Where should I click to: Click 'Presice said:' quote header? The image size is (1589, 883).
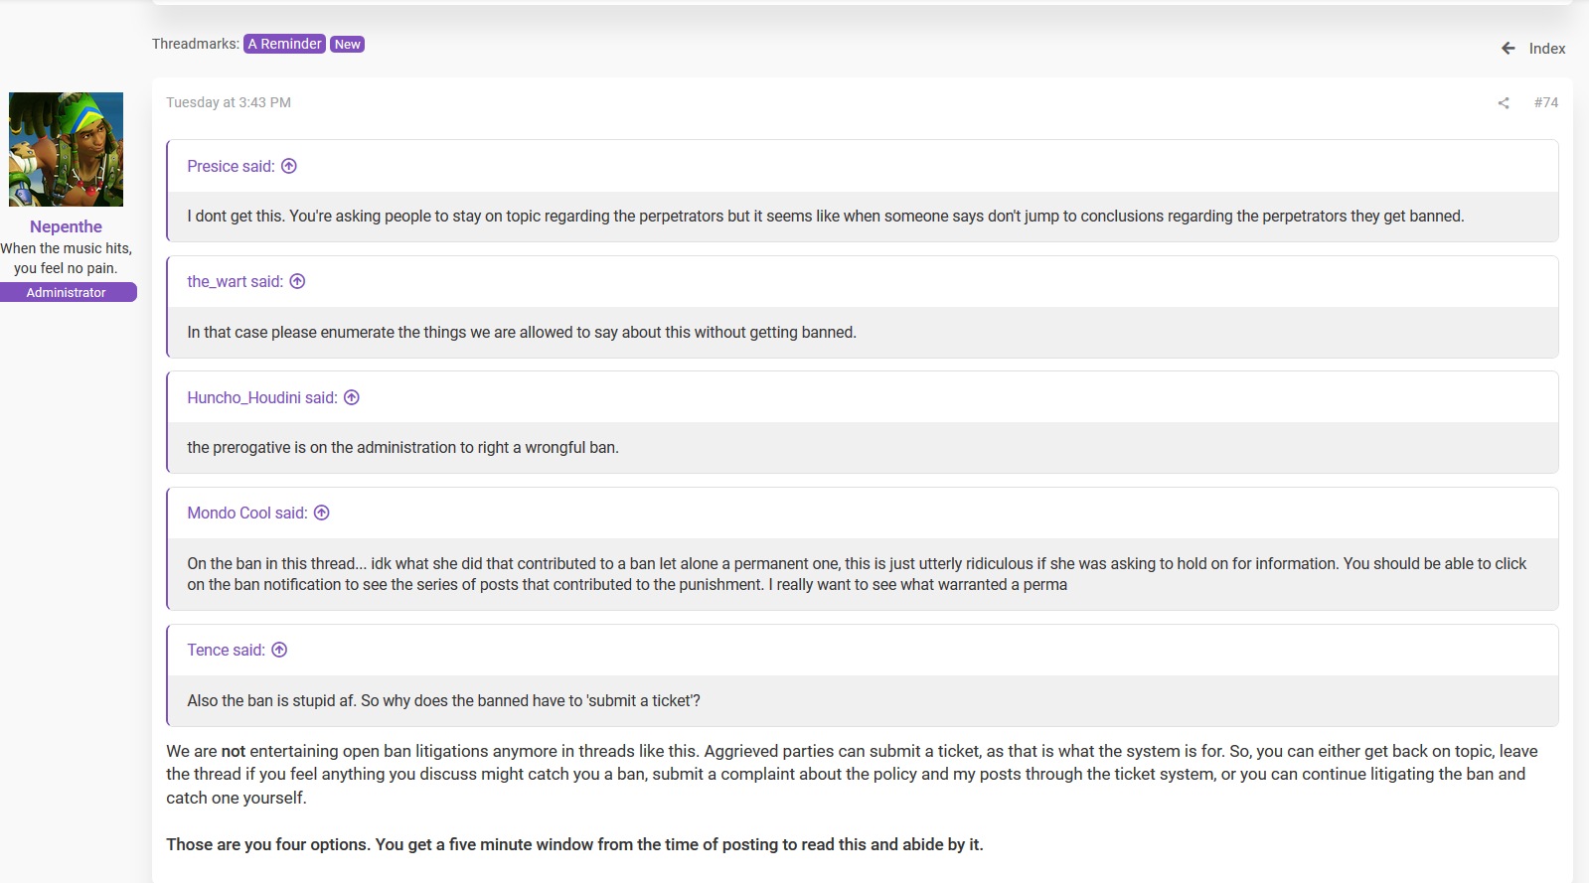click(231, 166)
